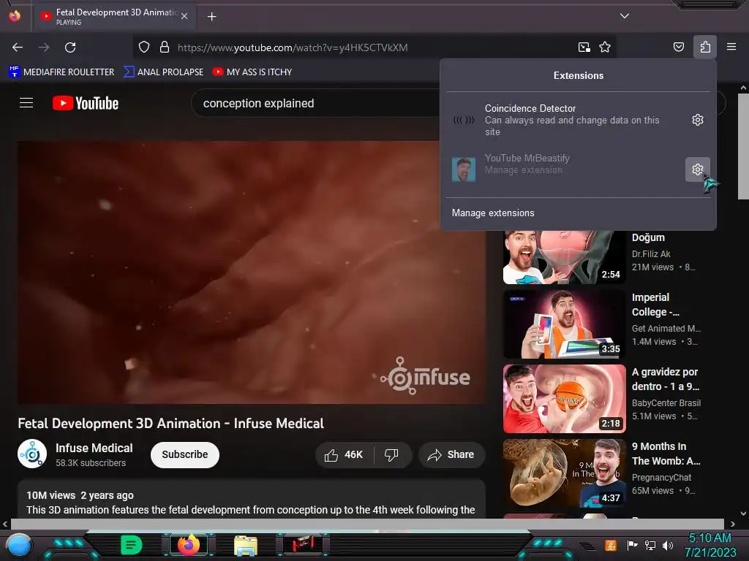Open the A gravidez por dentro thumbnail
This screenshot has width=749, height=561.
click(x=564, y=399)
